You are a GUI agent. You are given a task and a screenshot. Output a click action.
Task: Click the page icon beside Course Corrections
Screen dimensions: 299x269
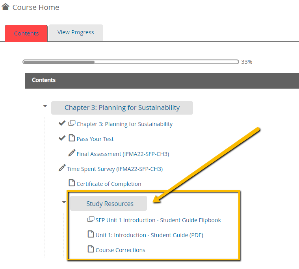click(91, 249)
